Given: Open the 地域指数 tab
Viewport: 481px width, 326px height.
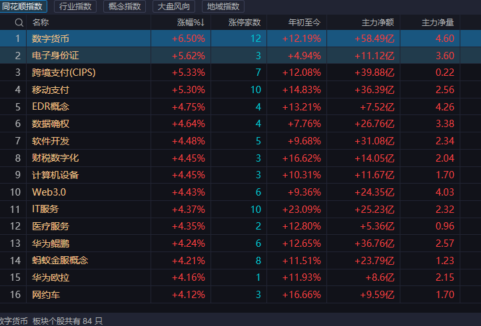Looking at the screenshot, I should [x=223, y=7].
